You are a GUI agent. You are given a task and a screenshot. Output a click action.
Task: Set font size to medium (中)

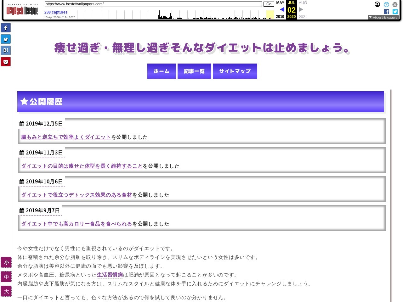[x=6, y=277]
